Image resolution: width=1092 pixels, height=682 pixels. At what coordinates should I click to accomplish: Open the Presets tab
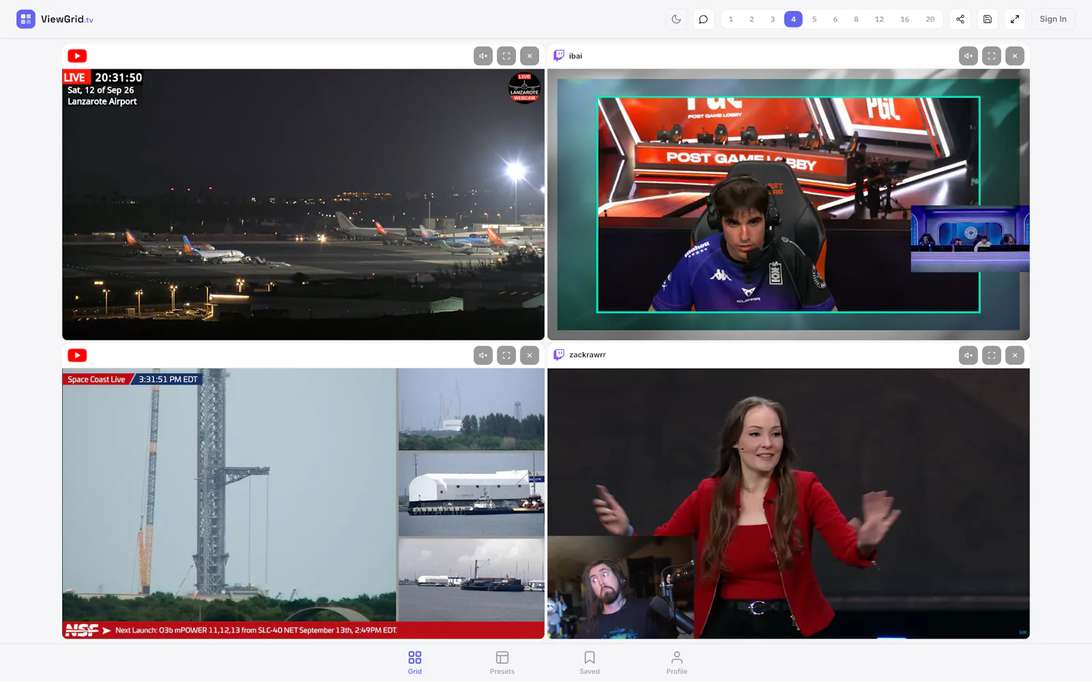coord(502,662)
